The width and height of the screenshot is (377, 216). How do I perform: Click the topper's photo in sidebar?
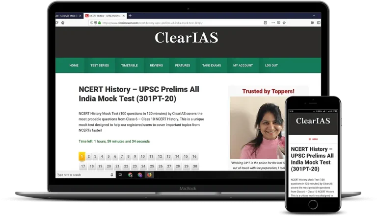click(257, 128)
